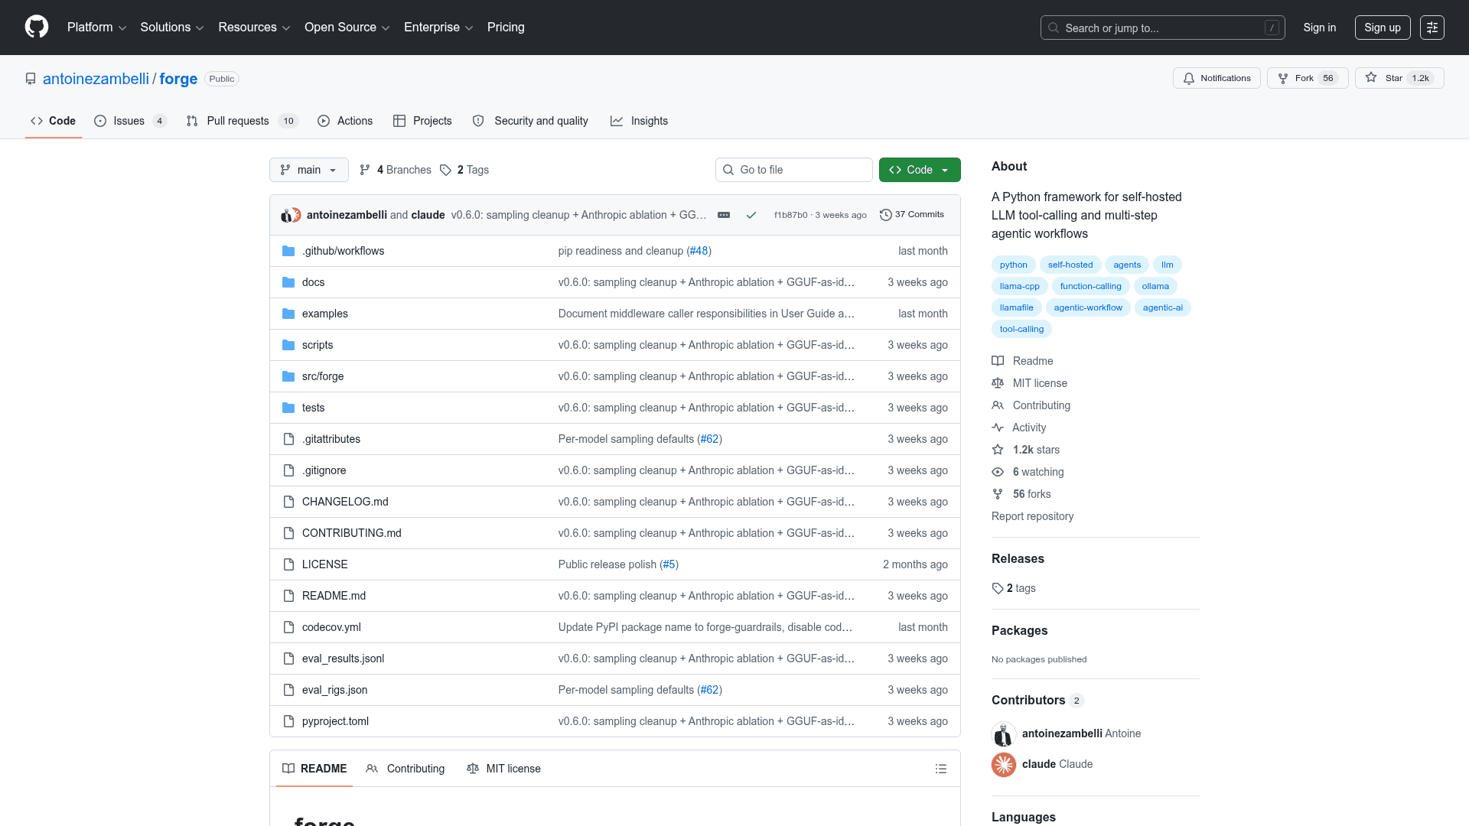
Task: Open the main branch selector dropdown
Action: pyautogui.click(x=309, y=170)
